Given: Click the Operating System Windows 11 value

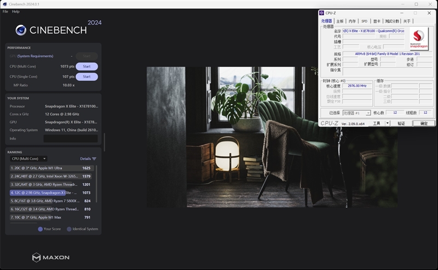Looking at the screenshot, I should pos(72,130).
